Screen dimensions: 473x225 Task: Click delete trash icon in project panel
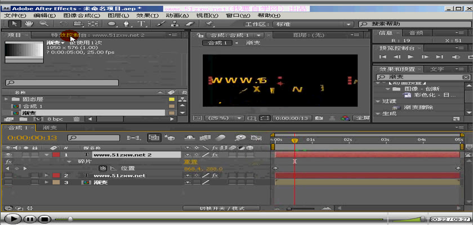[77, 119]
